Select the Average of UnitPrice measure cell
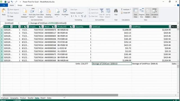 [x=152, y=64]
